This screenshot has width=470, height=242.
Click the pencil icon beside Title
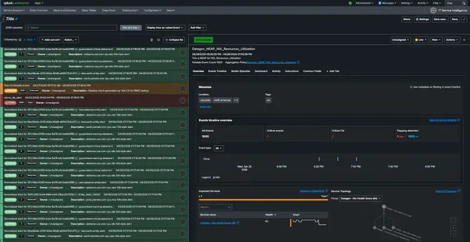point(17,19)
